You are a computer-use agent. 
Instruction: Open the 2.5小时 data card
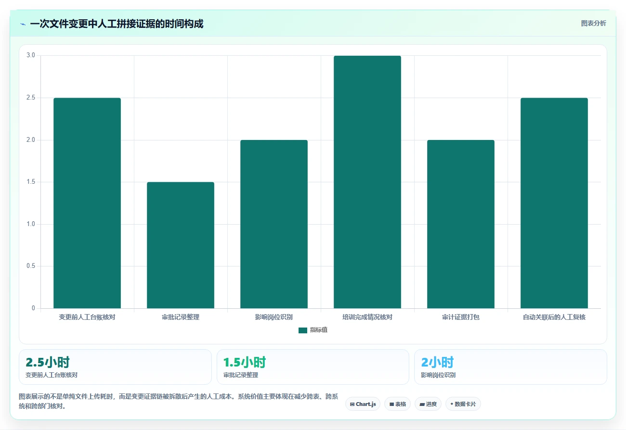pos(115,367)
